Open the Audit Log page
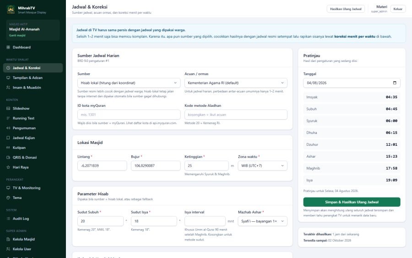412x258 pixels. pyautogui.click(x=33, y=219)
